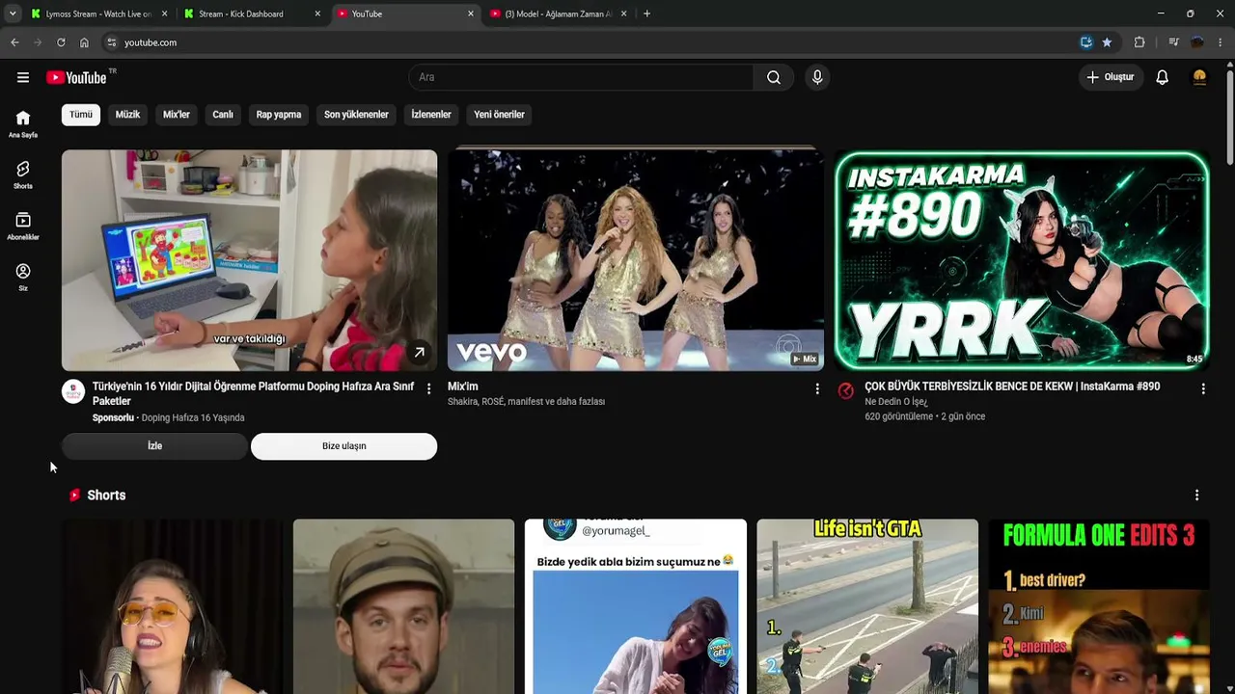The height and width of the screenshot is (694, 1235).
Task: Select the Yeni öneriler filter chip
Action: tap(499, 115)
